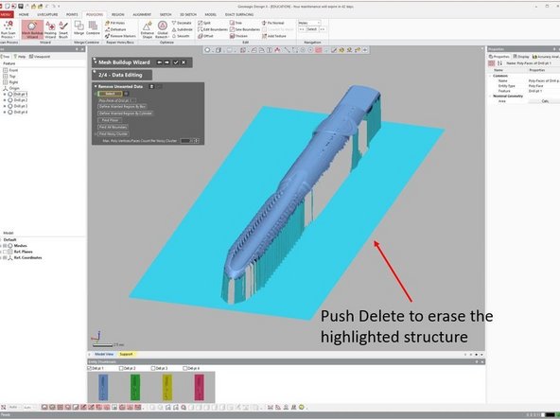Toggle Ref. Planes visibility checkbox
This screenshot has width=560, height=420.
pos(5,252)
